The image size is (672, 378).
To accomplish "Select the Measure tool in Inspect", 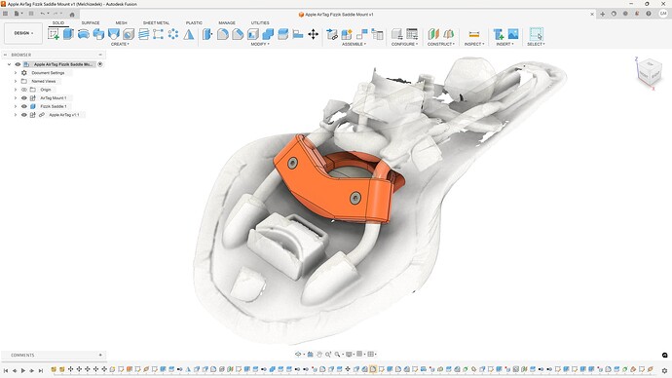I will pyautogui.click(x=474, y=34).
